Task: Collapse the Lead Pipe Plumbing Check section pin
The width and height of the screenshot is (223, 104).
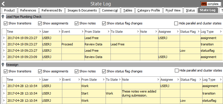Action: click(x=3, y=17)
